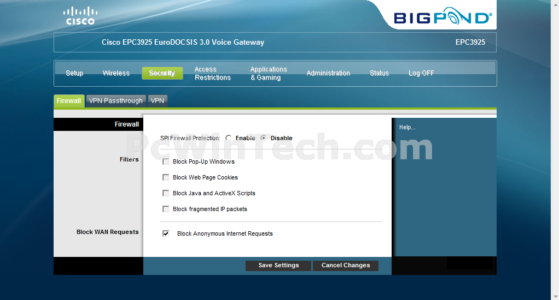Open the Administration menu
The image size is (559, 300).
click(328, 73)
